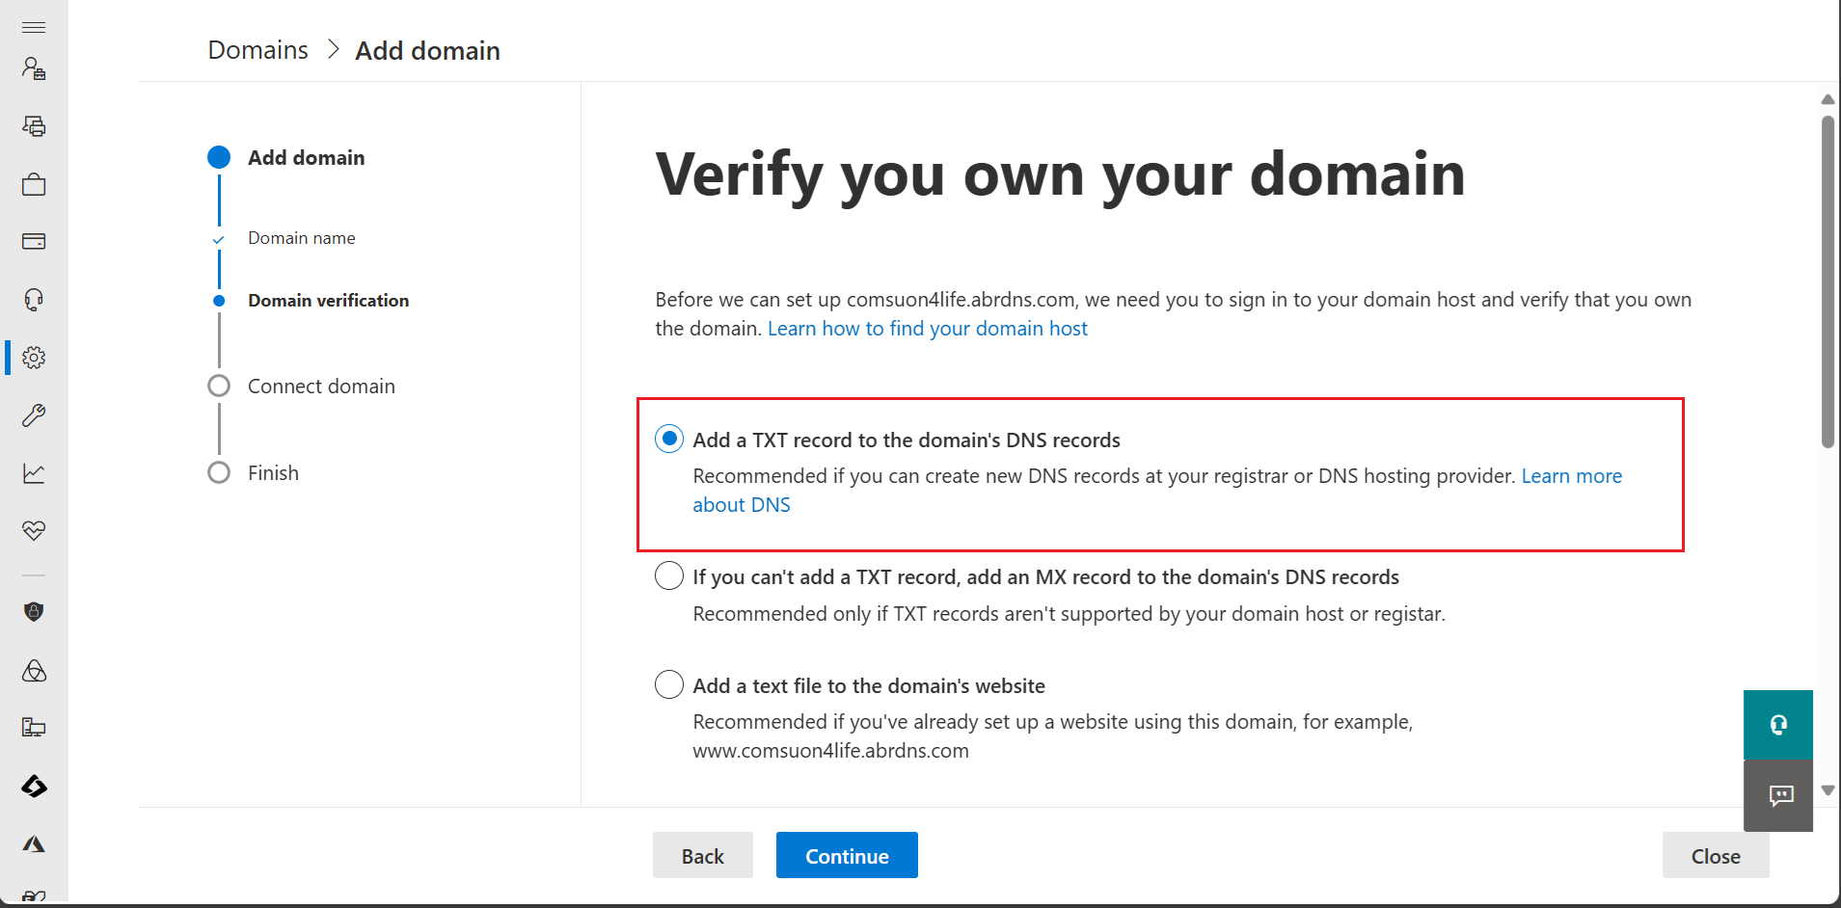Open the Settings gear icon
The width and height of the screenshot is (1841, 908).
(34, 358)
